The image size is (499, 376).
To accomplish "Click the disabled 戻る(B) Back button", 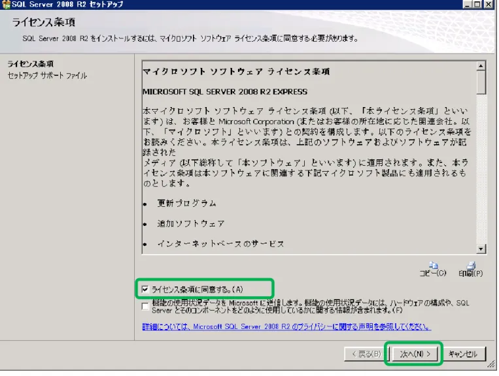I will (366, 353).
